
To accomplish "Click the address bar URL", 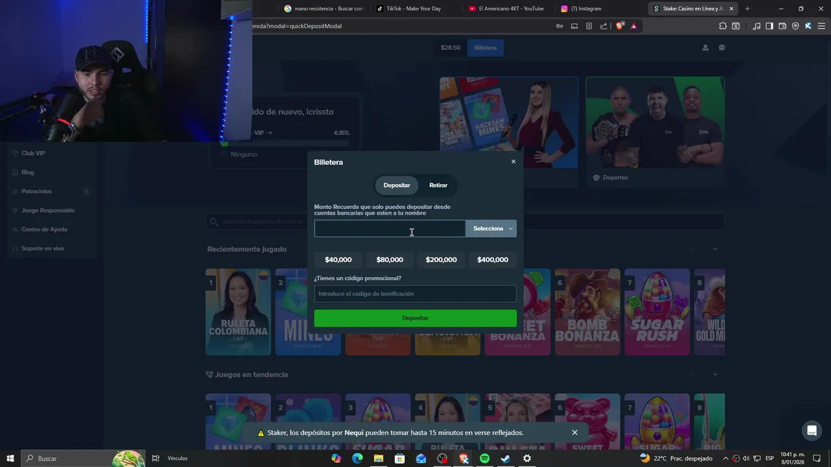I will (x=299, y=26).
